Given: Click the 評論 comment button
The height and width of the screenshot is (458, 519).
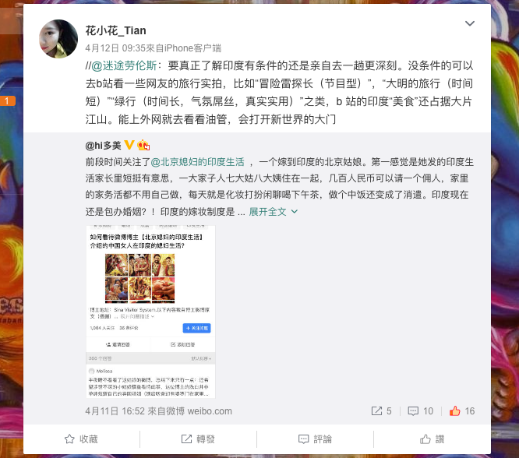Looking at the screenshot, I should pos(315,439).
